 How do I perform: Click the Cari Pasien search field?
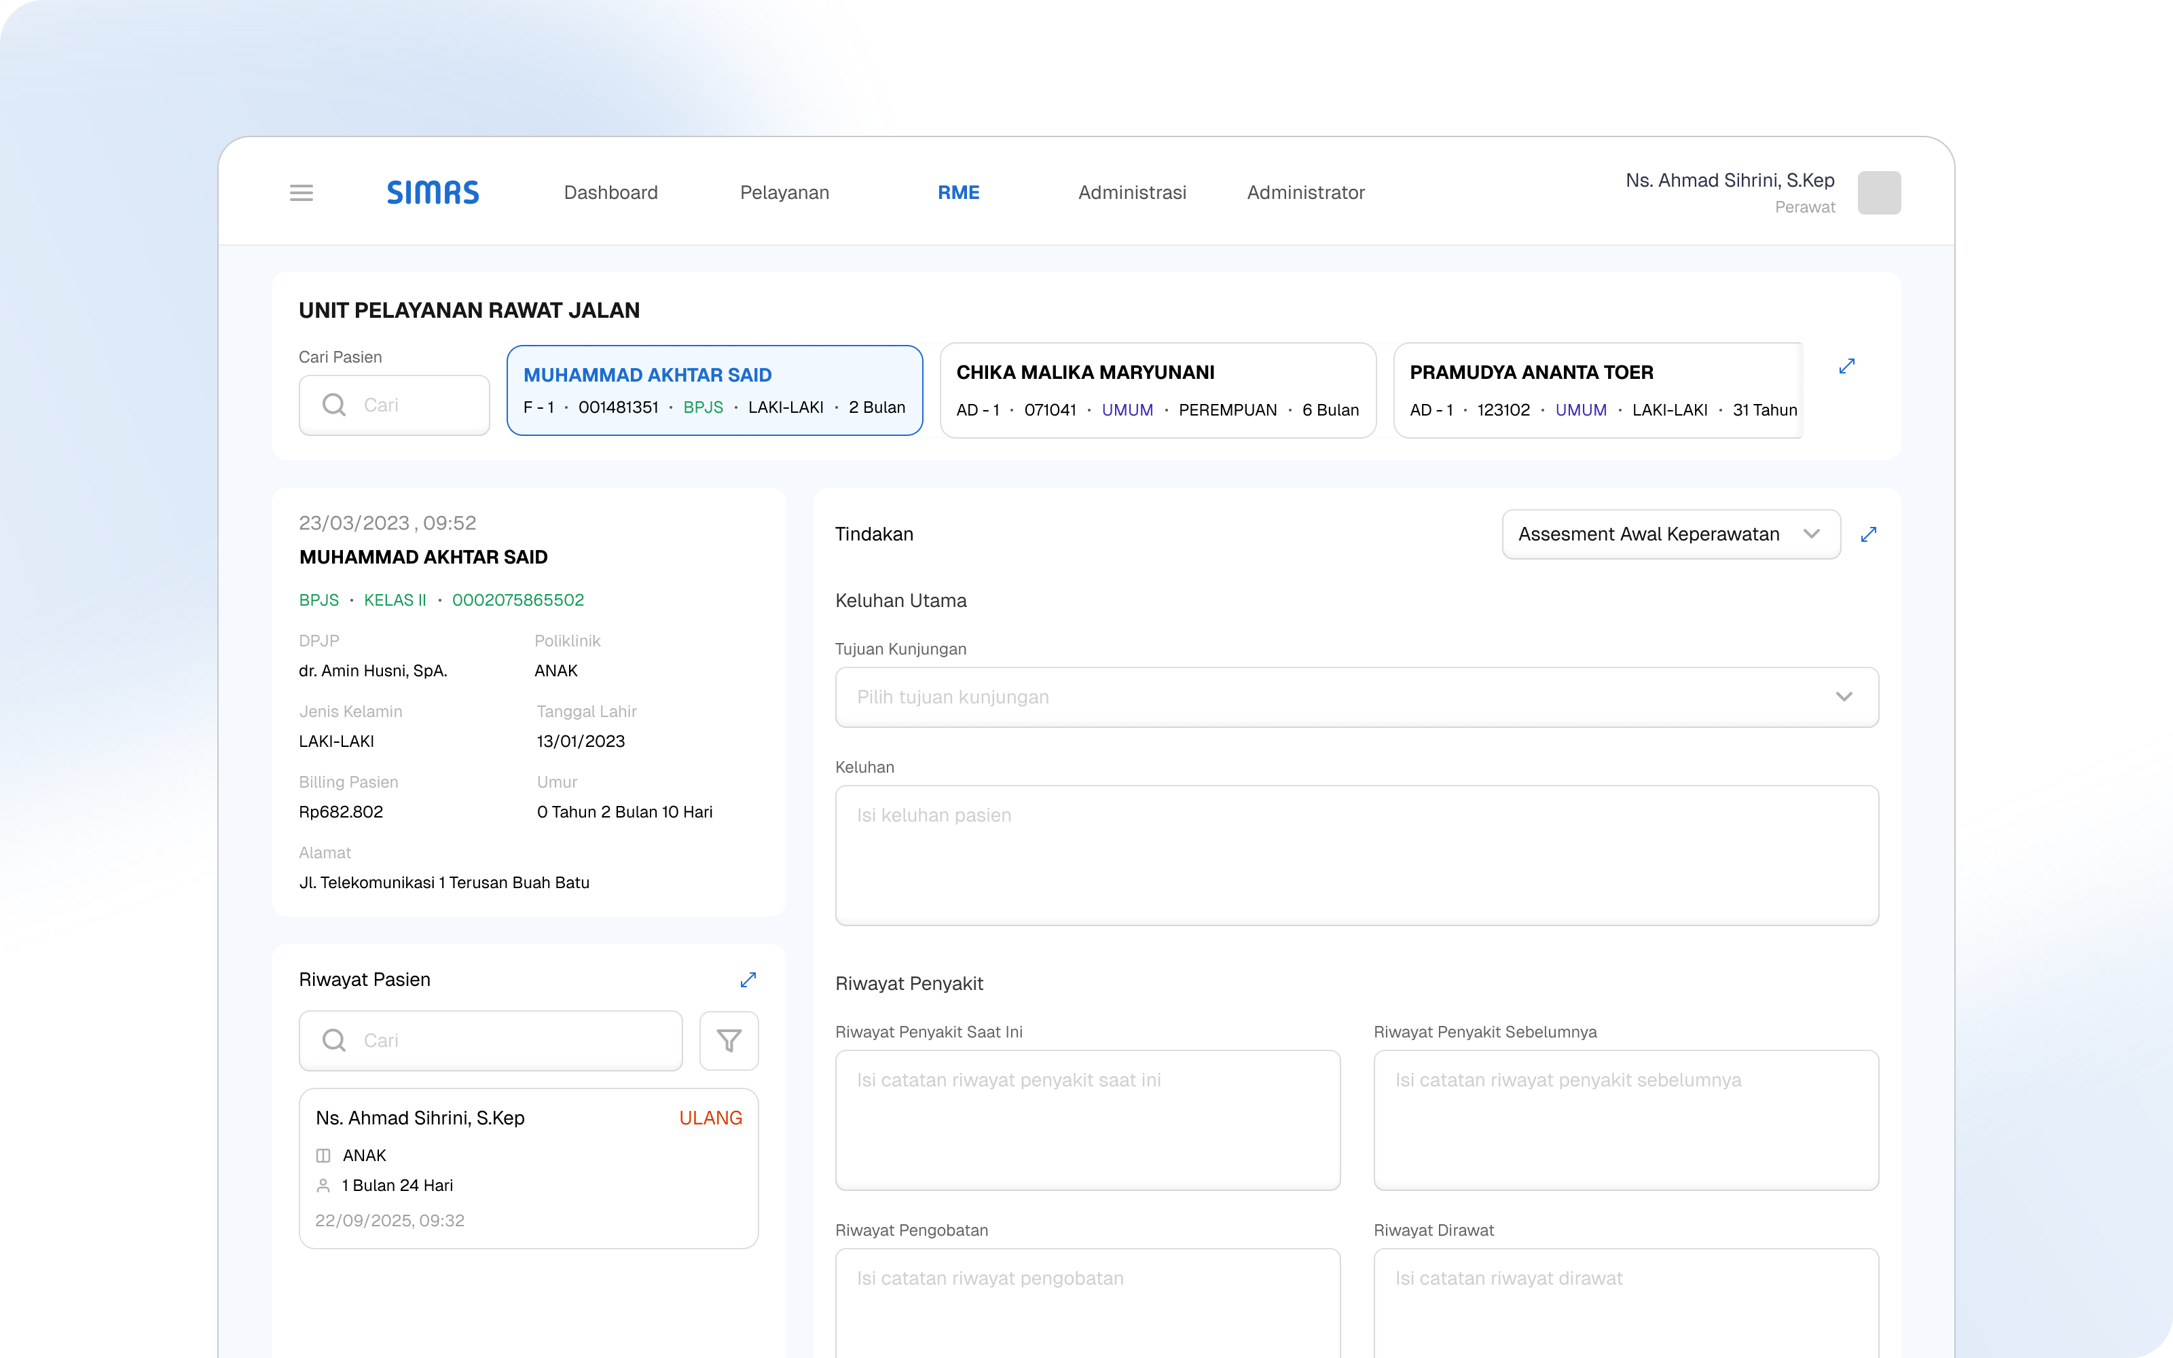[394, 405]
